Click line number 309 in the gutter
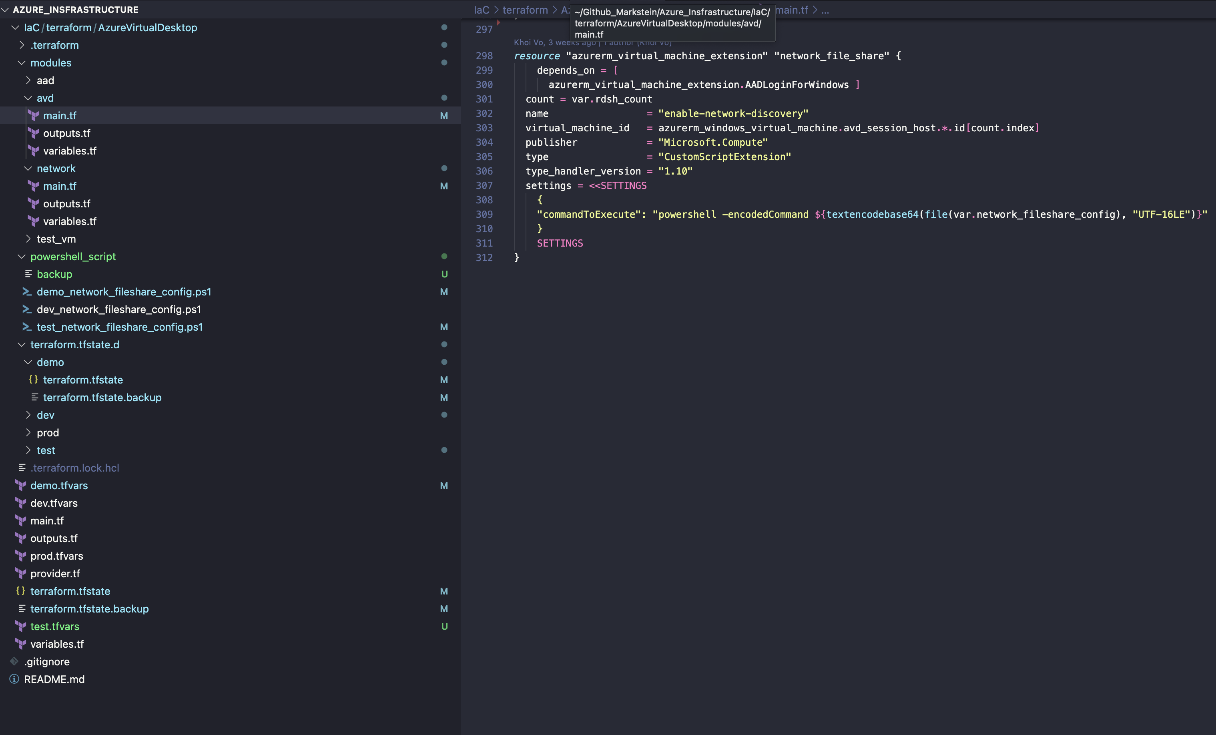 (x=484, y=214)
